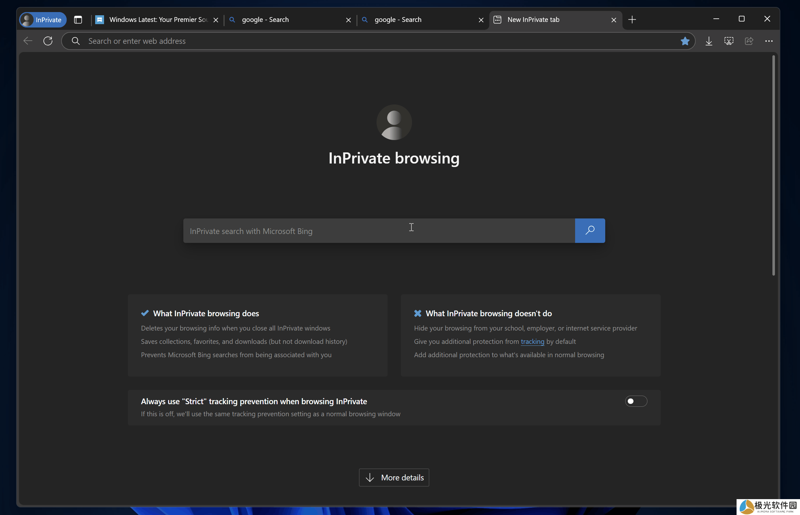Enable Strict tracking prevention toggle
This screenshot has width=800, height=515.
coord(636,401)
